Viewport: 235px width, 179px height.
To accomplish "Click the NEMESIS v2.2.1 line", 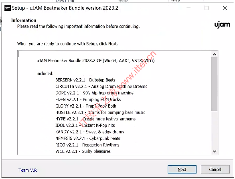I will (x=88, y=138).
